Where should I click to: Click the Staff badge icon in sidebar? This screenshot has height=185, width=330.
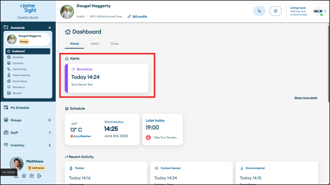[x=6, y=133]
